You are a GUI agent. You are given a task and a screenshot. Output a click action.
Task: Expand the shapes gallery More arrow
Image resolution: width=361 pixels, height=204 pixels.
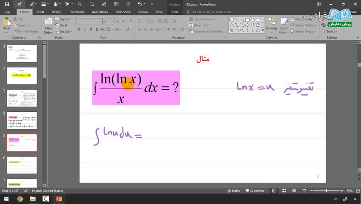click(263, 30)
